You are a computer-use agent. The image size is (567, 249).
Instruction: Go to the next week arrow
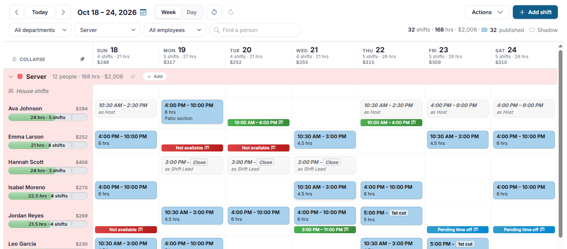point(63,12)
